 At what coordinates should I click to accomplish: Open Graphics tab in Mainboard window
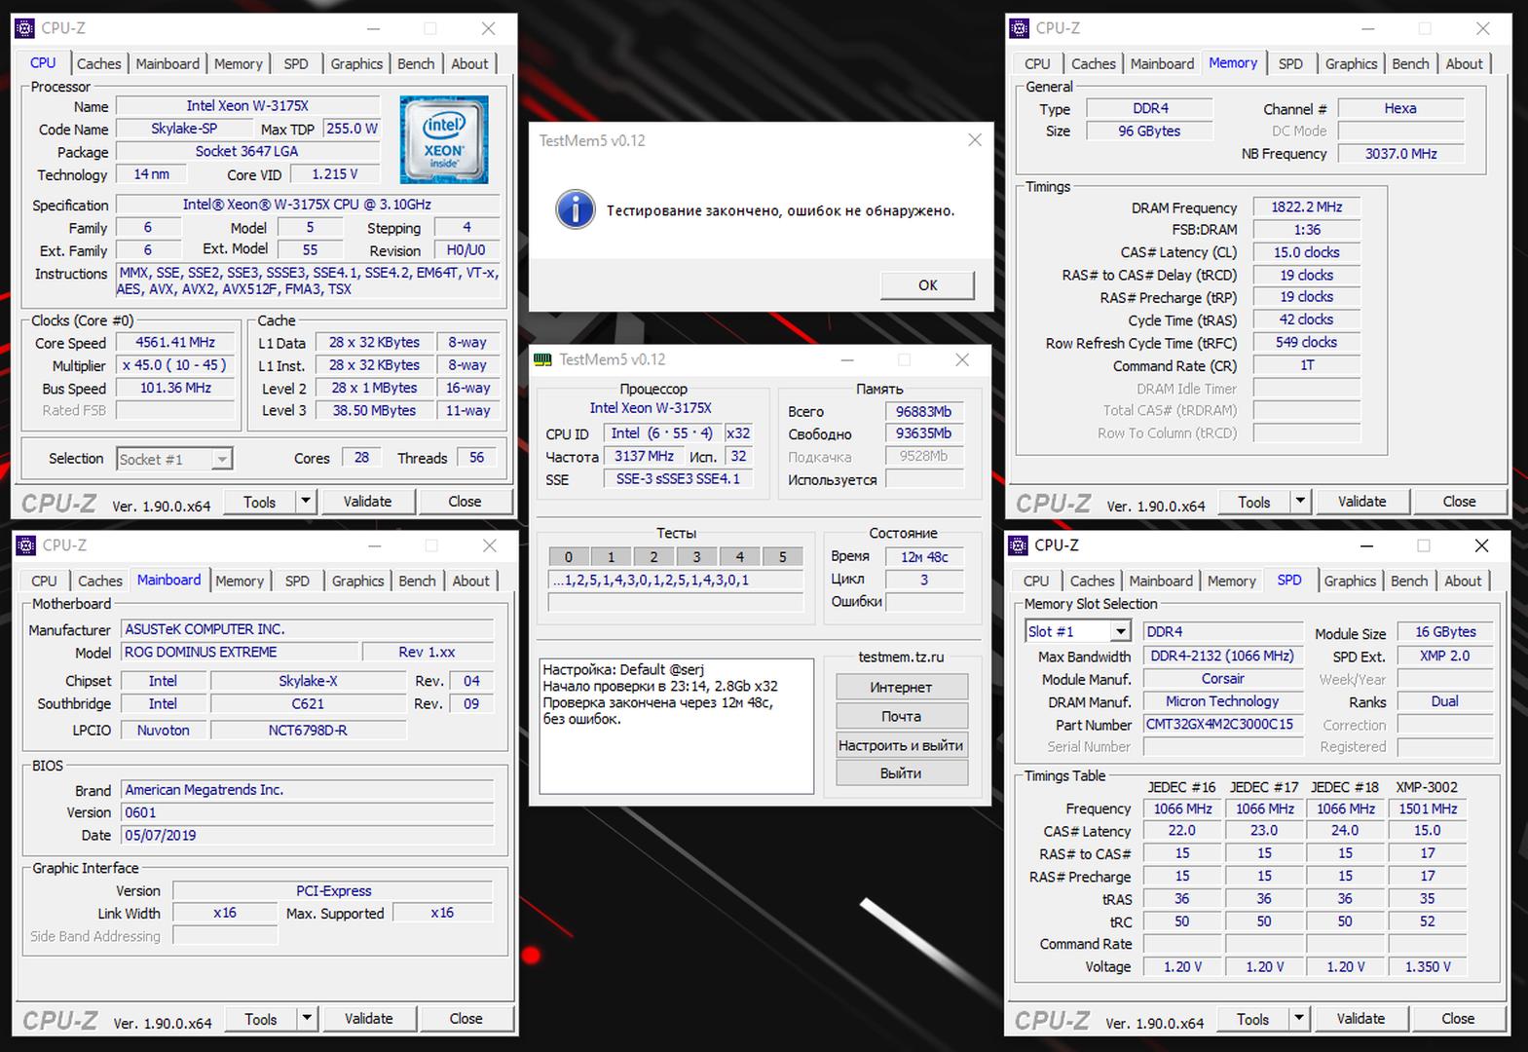point(357,581)
